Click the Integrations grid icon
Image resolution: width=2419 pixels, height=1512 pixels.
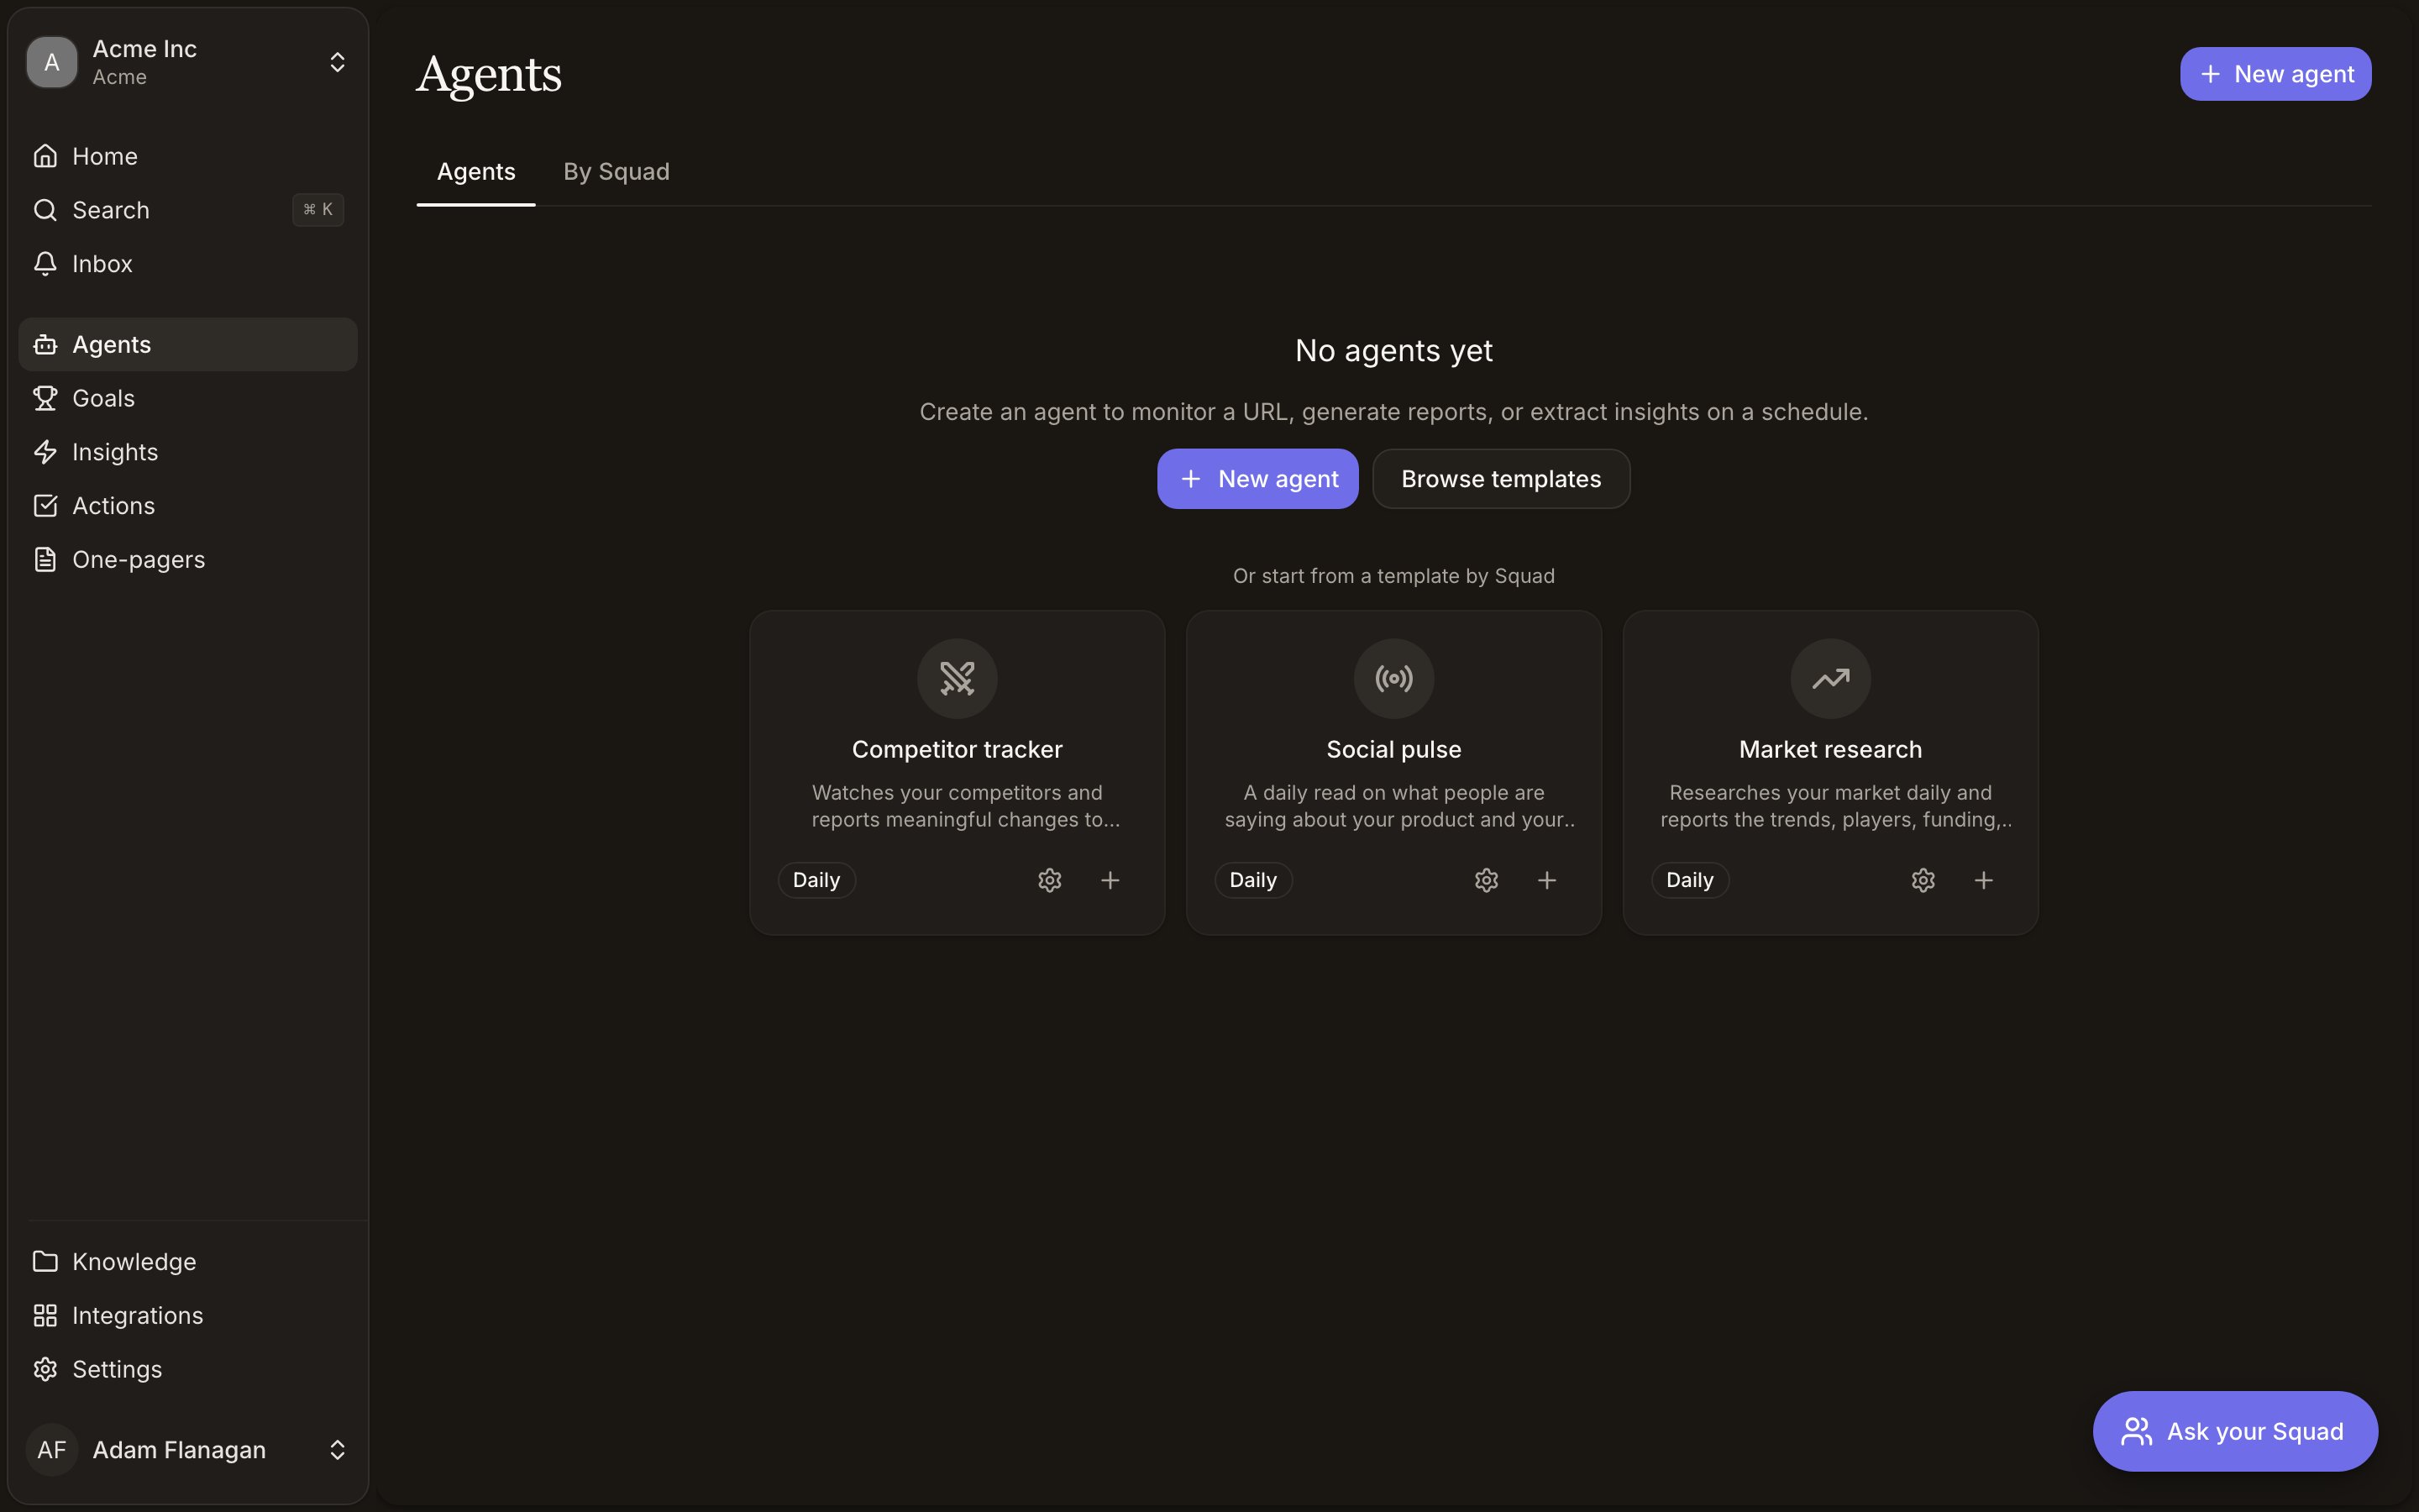[45, 1316]
